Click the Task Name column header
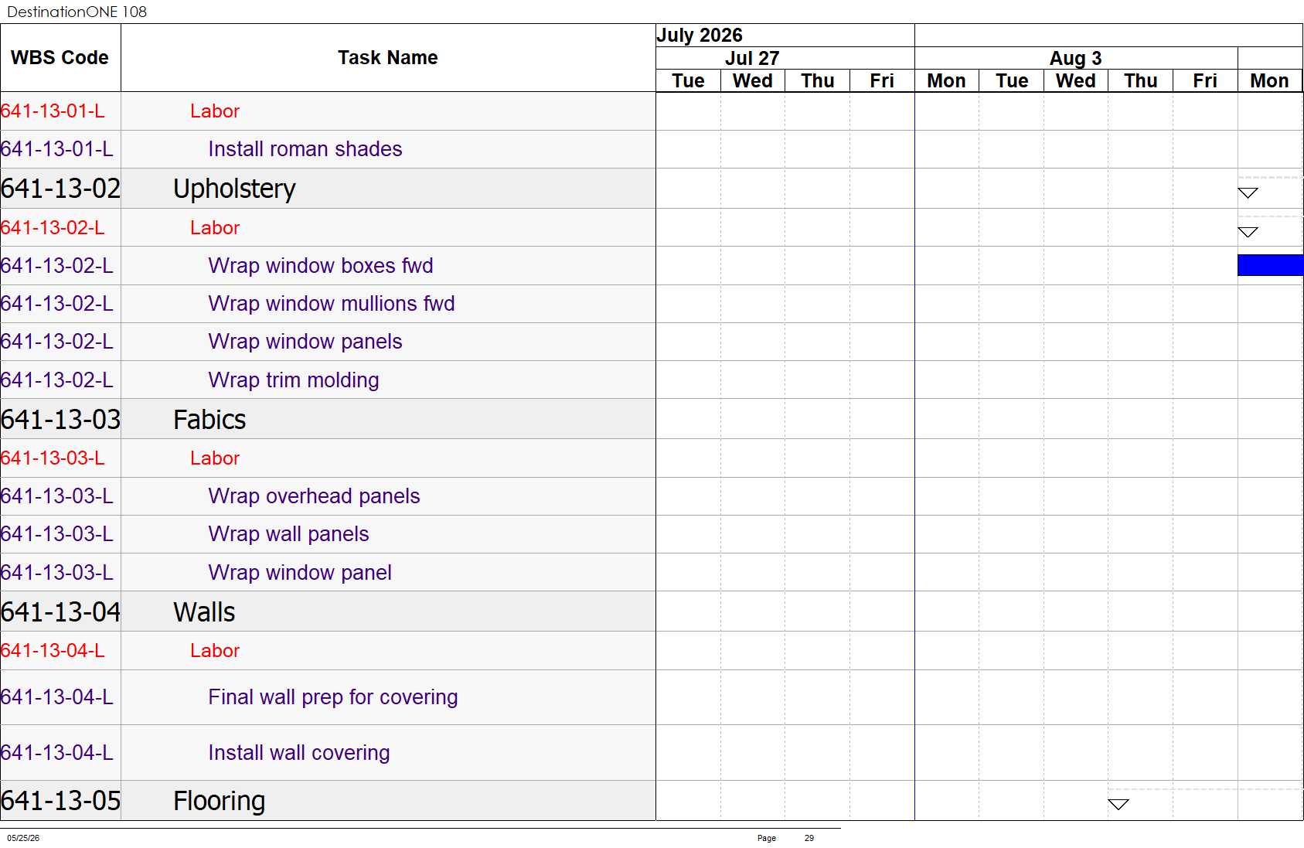Screen dimensions: 1304x848 tap(388, 58)
